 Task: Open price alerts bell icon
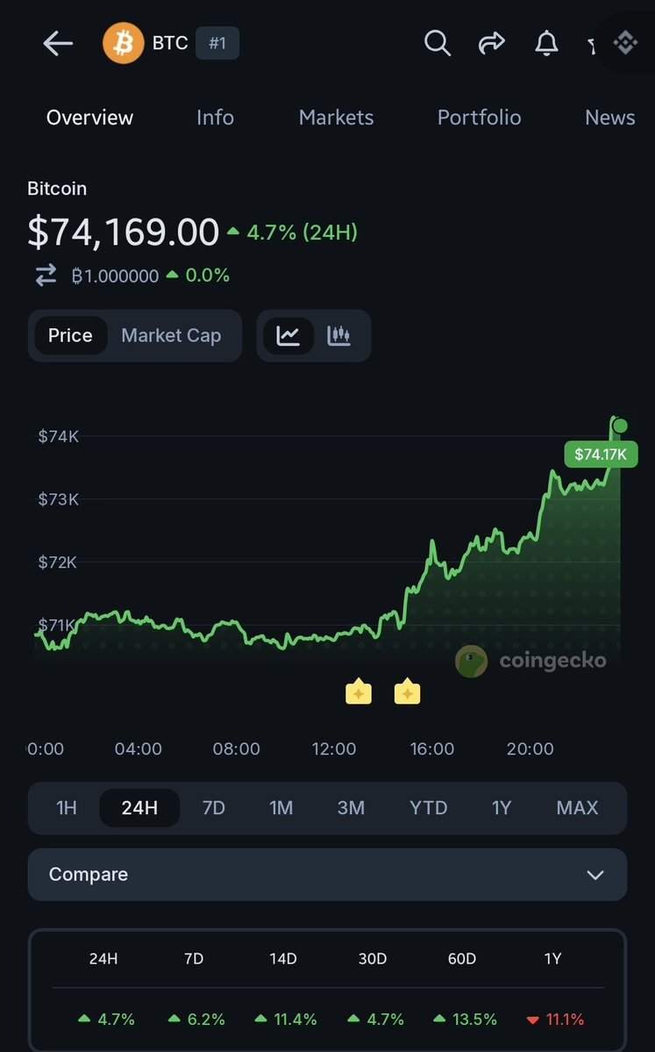547,42
